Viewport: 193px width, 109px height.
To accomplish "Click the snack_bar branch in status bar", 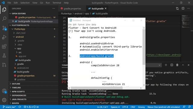I will point(9,107).
